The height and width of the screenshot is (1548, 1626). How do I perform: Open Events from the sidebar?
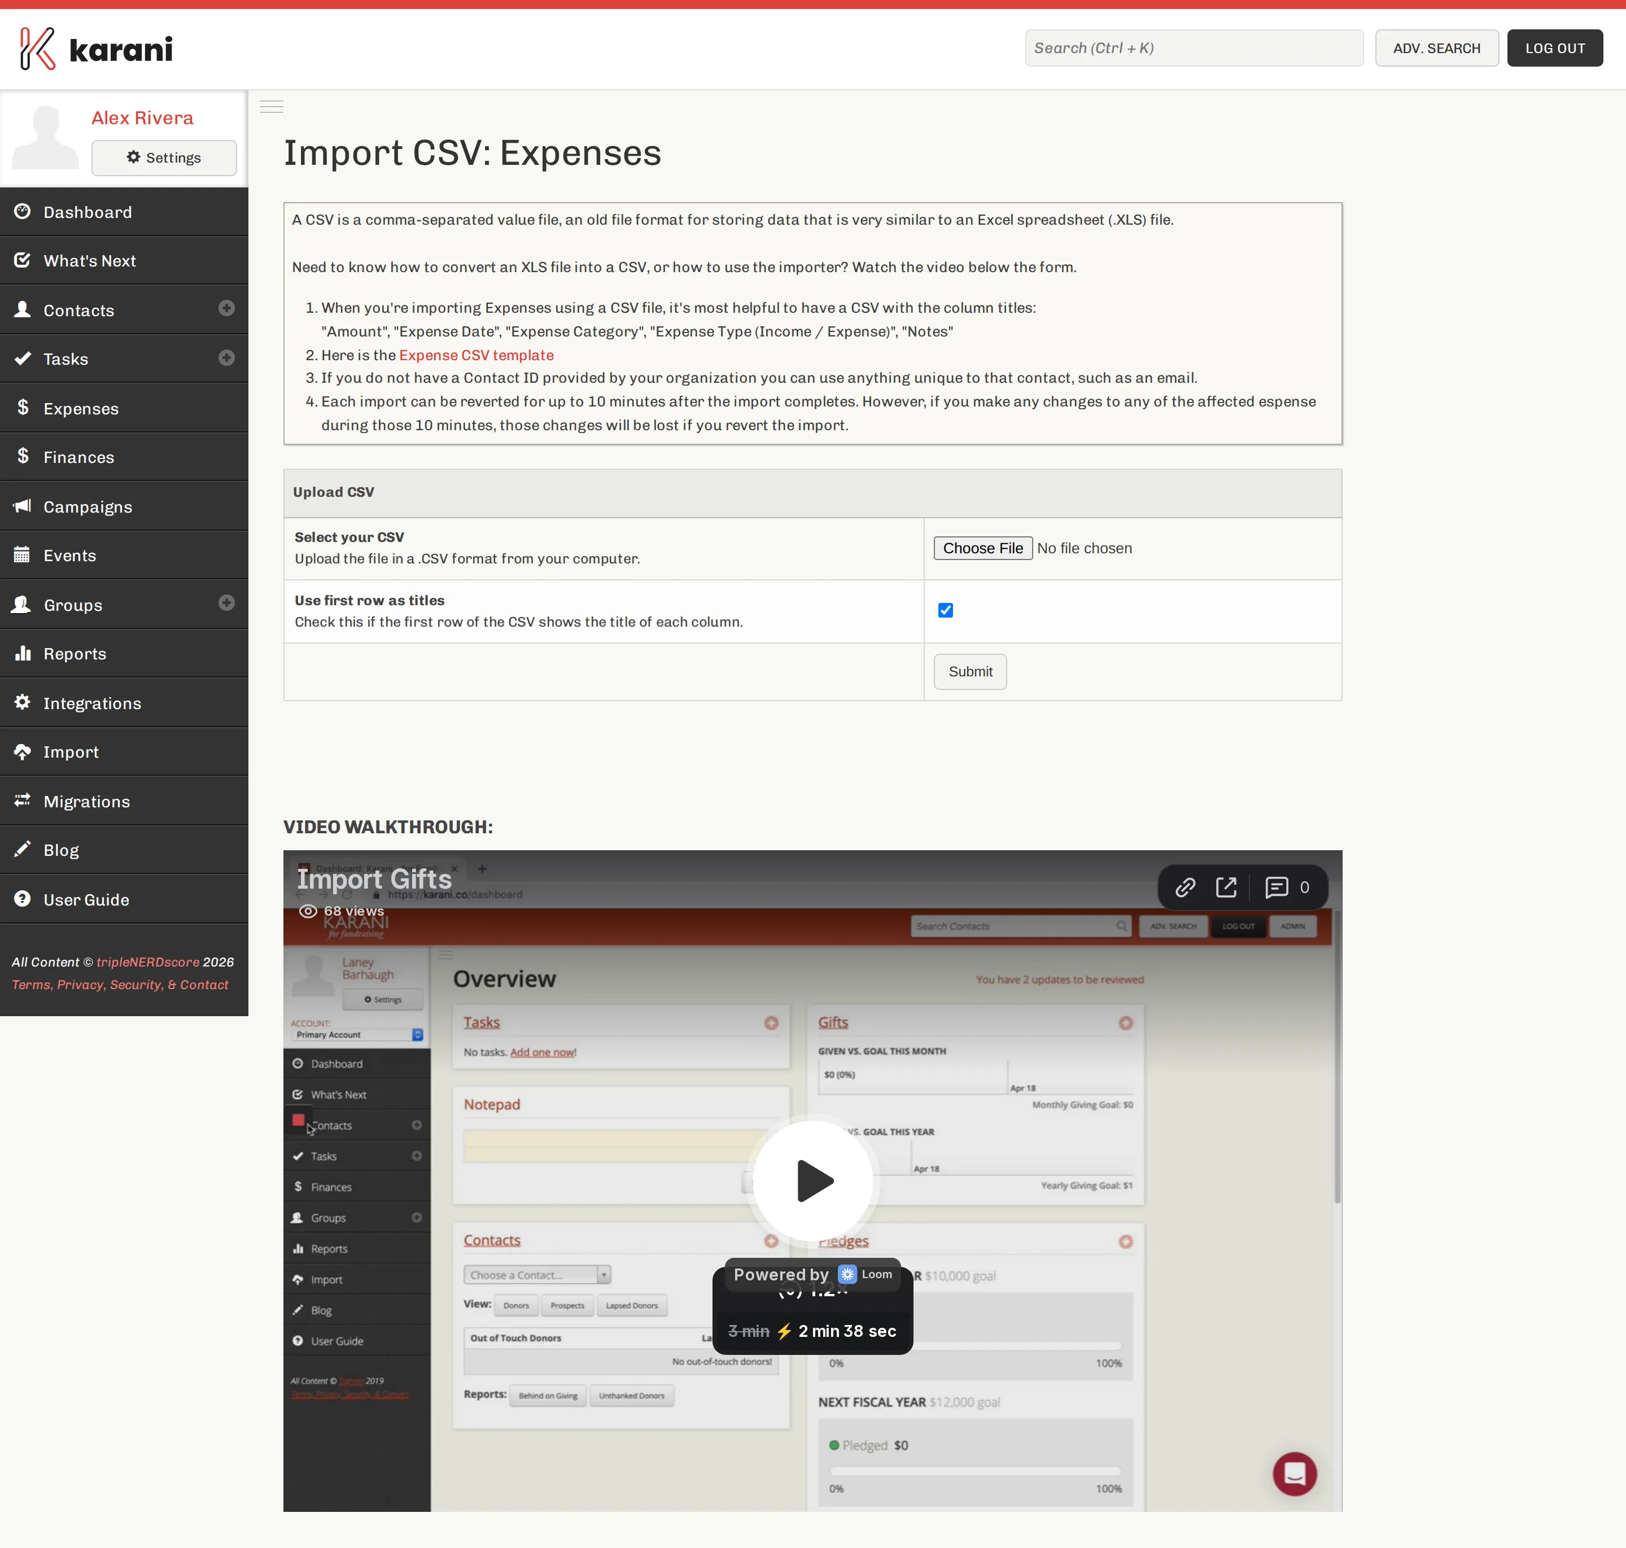(x=124, y=556)
